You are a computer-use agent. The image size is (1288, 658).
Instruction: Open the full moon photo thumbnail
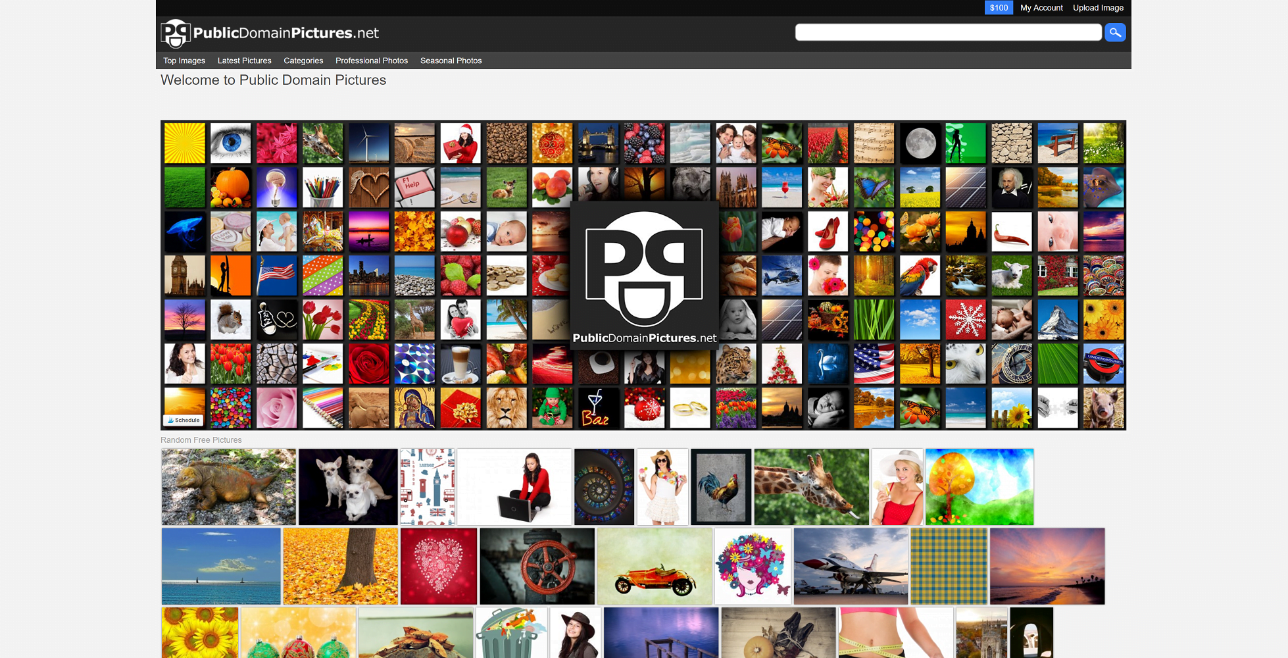point(920,143)
